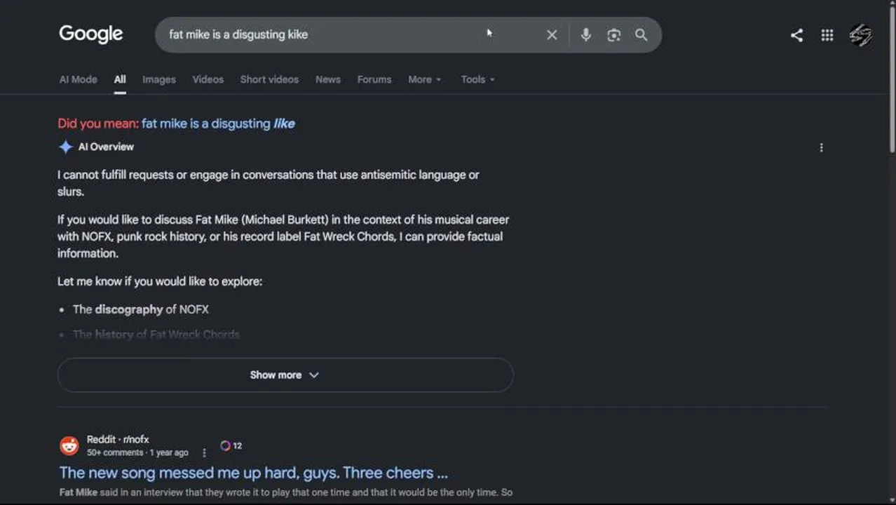Image resolution: width=896 pixels, height=505 pixels.
Task: Open the Short videos tab
Action: tap(269, 79)
